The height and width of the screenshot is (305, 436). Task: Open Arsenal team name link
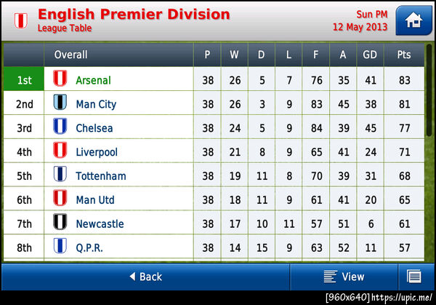tap(93, 80)
